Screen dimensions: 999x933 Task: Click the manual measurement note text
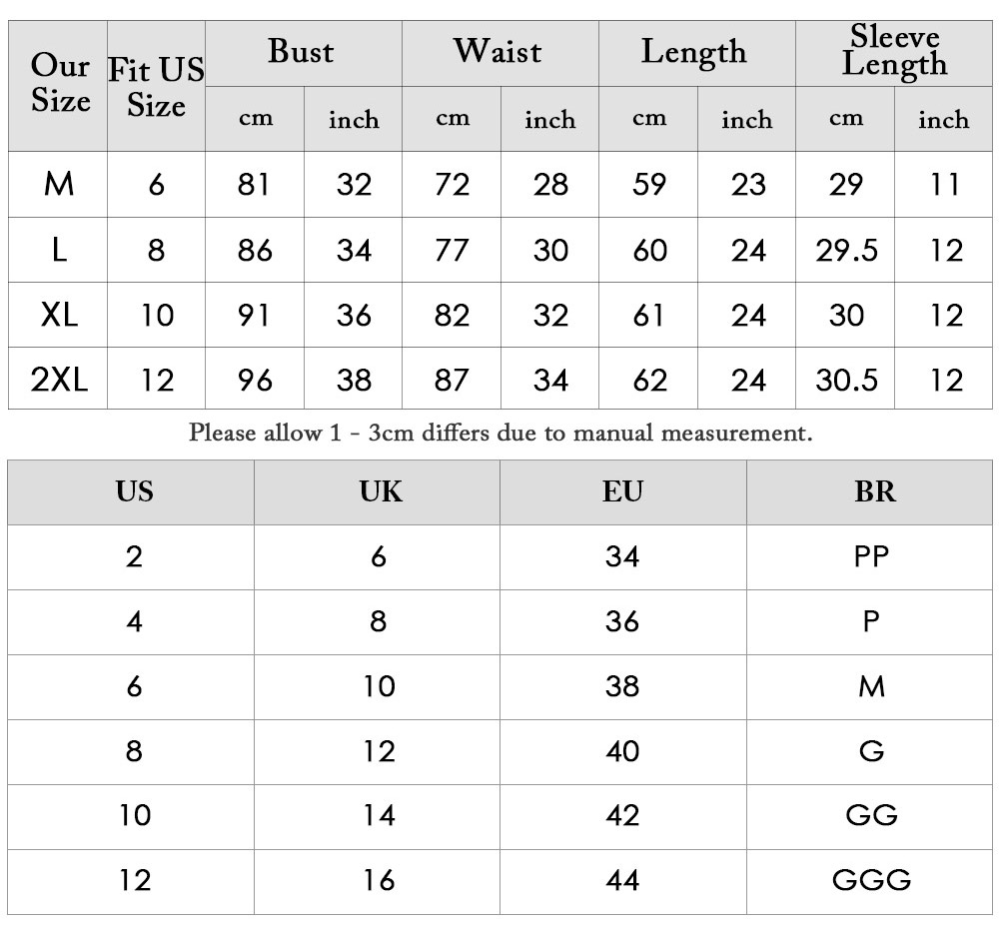coord(500,434)
